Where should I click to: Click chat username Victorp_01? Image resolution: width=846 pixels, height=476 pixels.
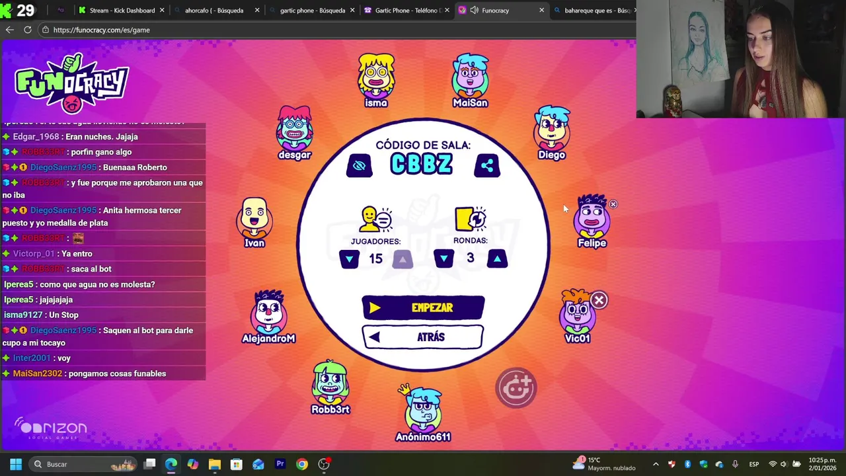tap(34, 254)
